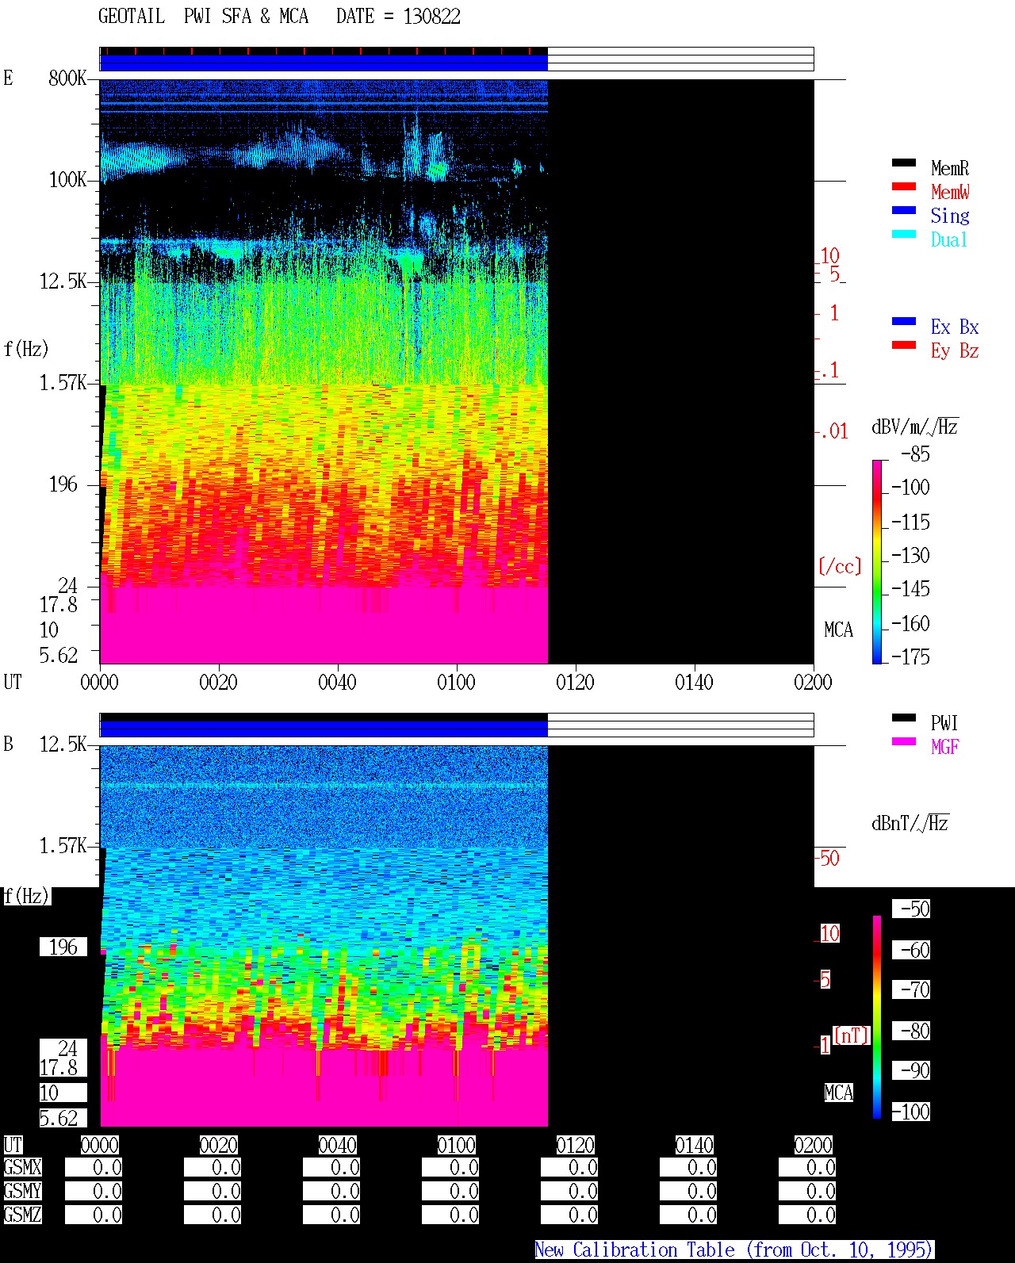Click the dBV/m/√Hz electric field color bar
Image resolution: width=1015 pixels, height=1263 pixels.
(x=876, y=561)
